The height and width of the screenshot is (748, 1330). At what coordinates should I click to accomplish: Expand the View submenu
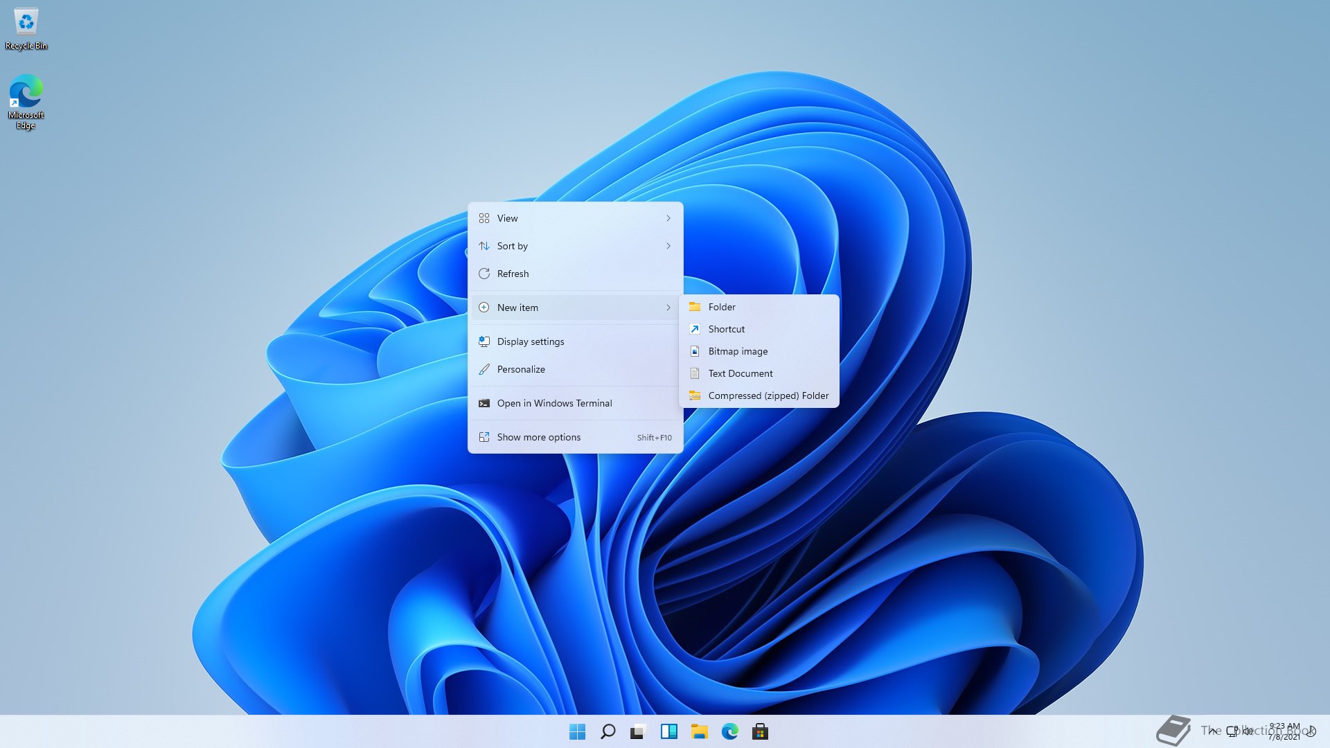575,218
